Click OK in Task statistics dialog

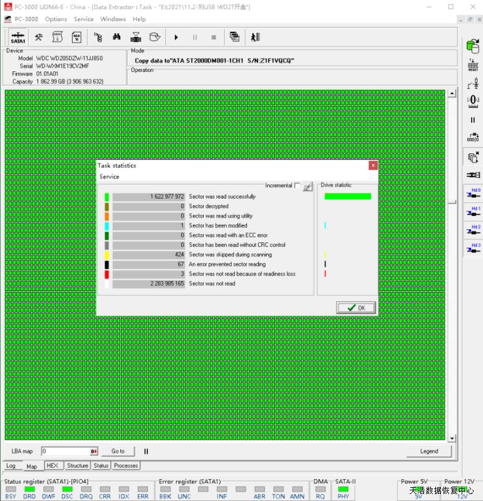pos(355,307)
